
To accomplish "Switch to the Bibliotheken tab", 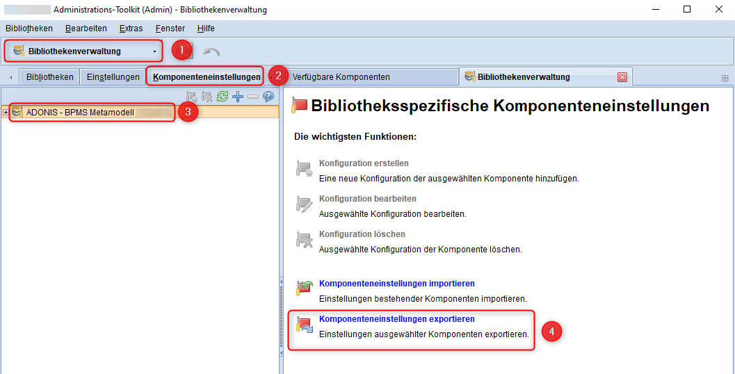I will tap(49, 77).
